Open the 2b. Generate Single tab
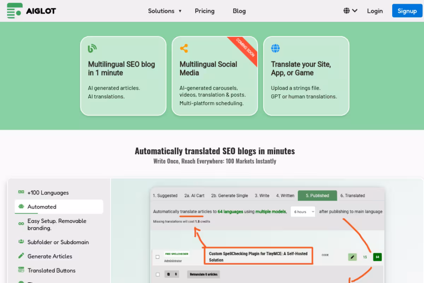 pyautogui.click(x=230, y=196)
